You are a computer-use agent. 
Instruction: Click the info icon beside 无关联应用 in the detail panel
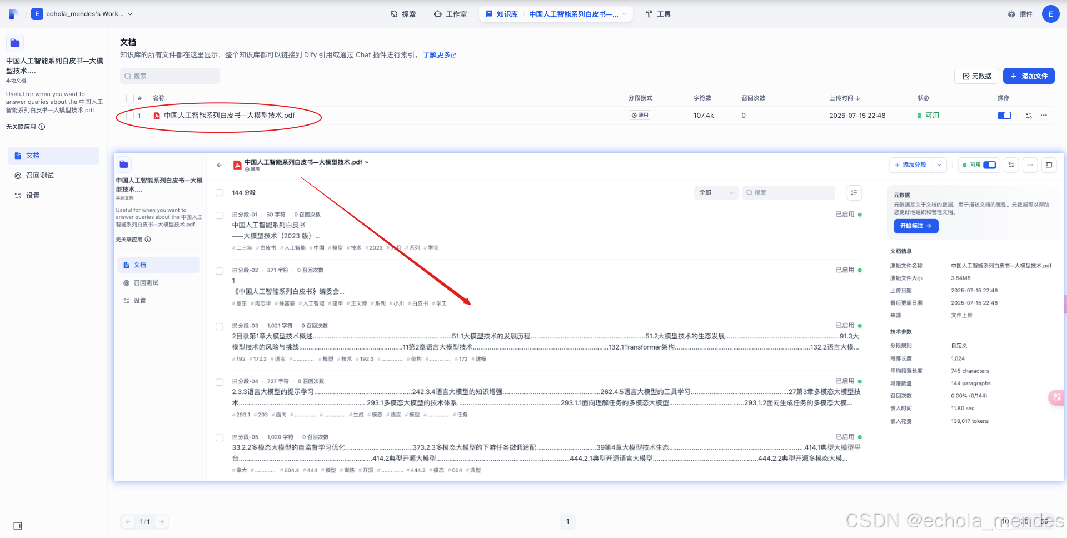tap(148, 240)
